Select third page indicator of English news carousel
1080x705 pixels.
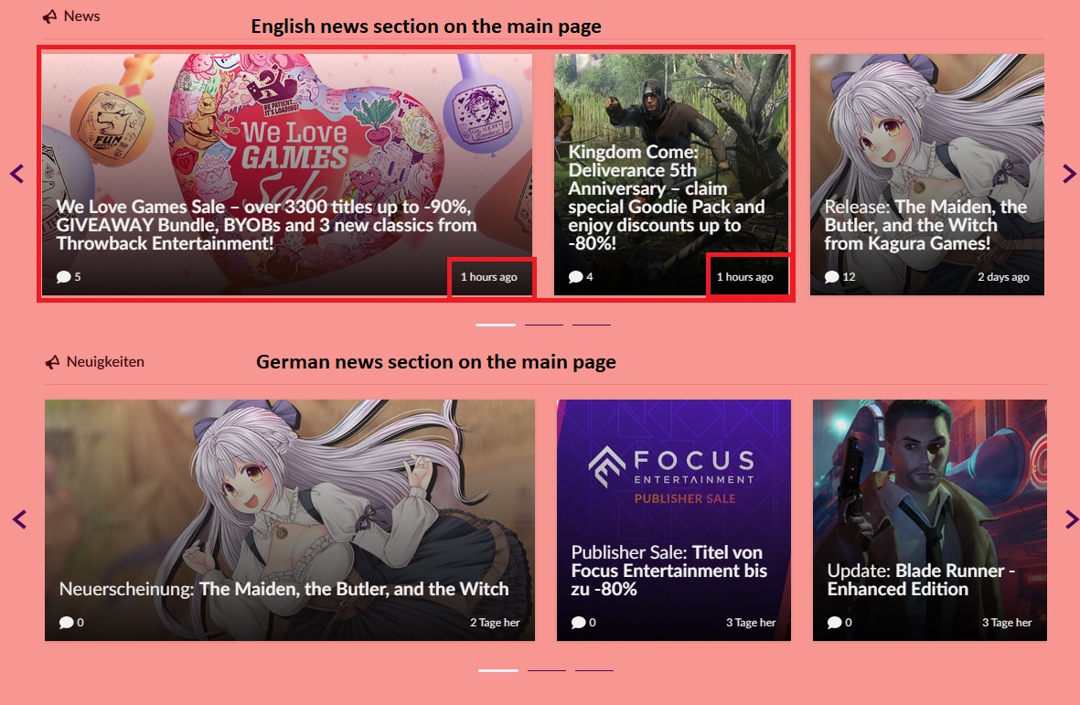tap(592, 325)
